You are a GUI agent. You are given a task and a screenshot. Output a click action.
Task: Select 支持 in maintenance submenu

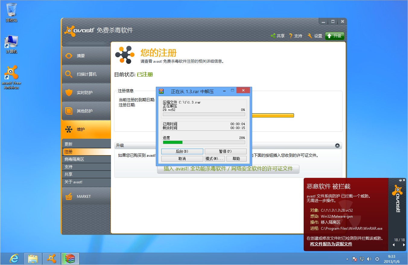click(86, 167)
